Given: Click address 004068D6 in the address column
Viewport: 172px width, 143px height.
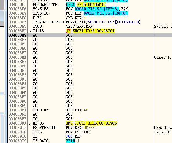Looking at the screenshot, I should 18,9.
